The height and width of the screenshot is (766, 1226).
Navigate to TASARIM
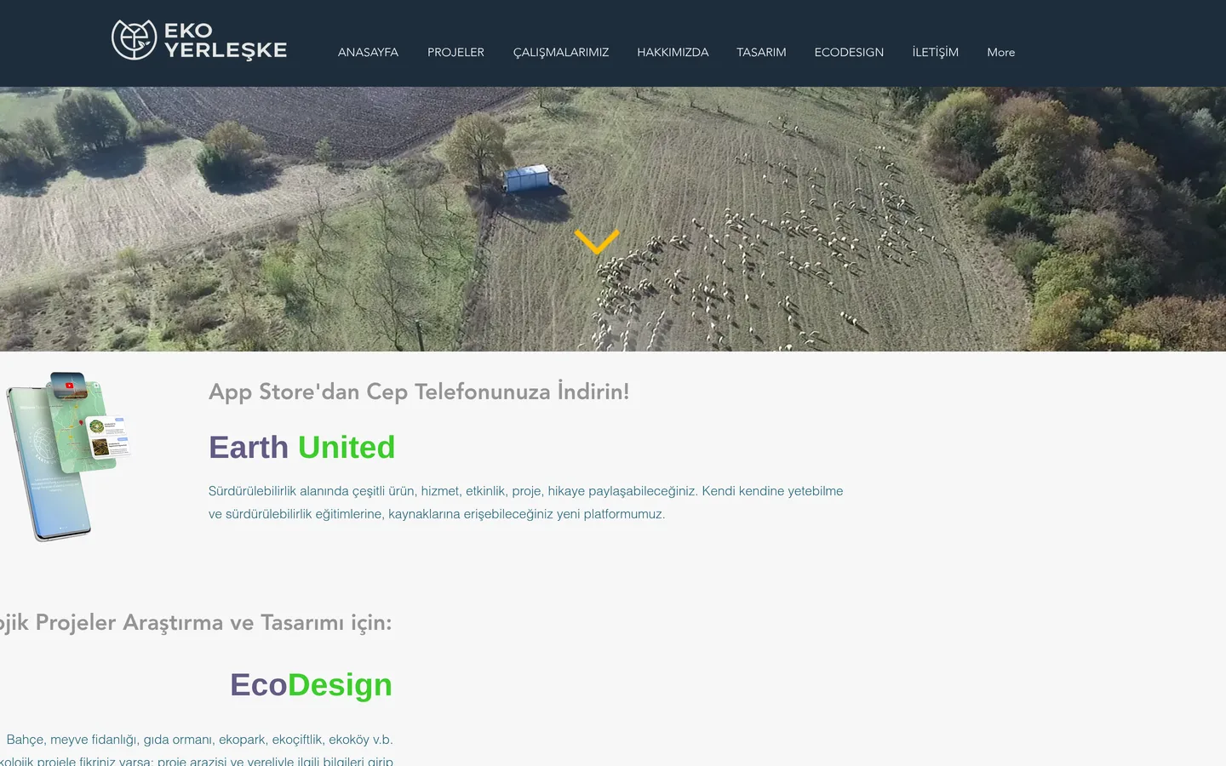point(761,52)
